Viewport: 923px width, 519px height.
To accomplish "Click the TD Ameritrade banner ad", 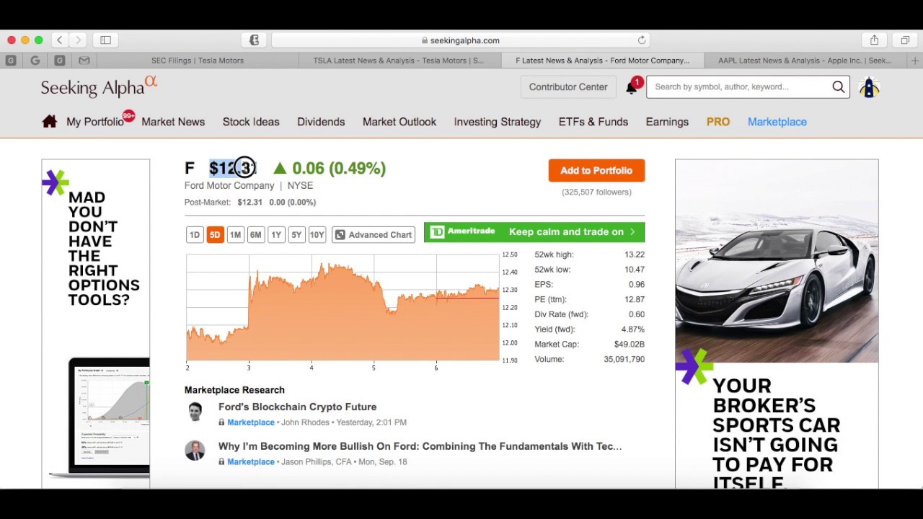I will (x=534, y=232).
